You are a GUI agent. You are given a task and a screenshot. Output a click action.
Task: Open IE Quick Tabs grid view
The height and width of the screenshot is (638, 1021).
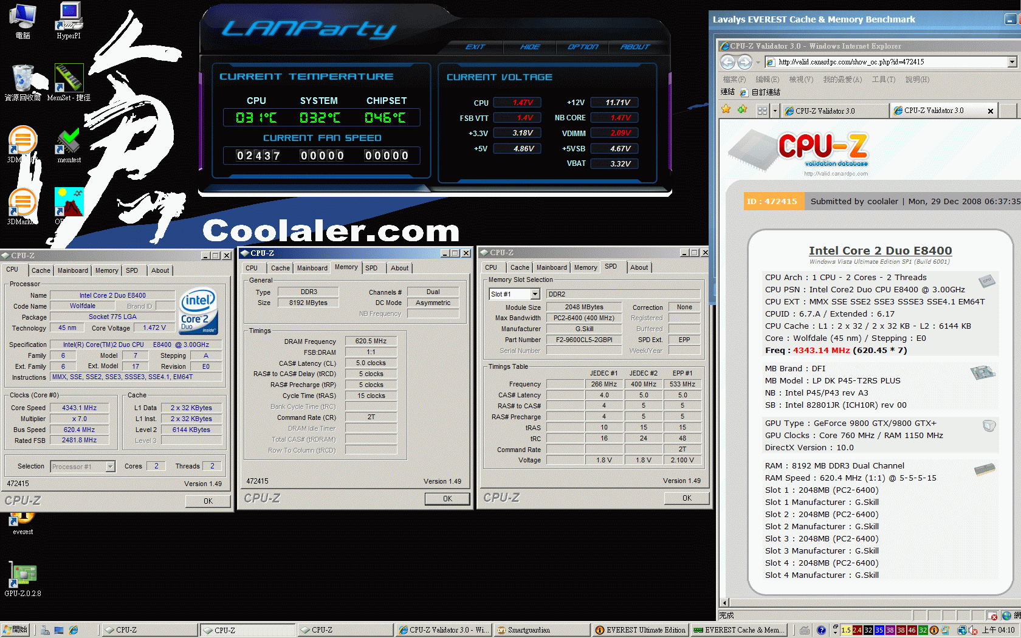click(x=762, y=111)
